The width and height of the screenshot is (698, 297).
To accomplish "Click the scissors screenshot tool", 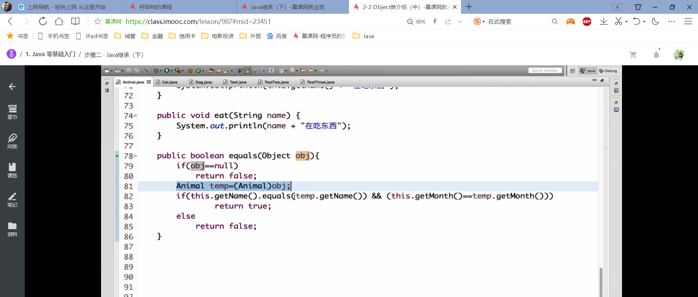I will click(618, 21).
